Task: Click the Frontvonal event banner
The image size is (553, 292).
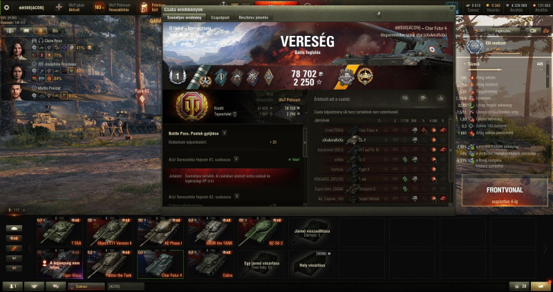Action: point(505,193)
